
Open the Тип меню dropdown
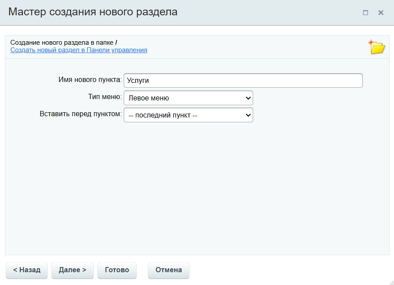[x=189, y=98]
